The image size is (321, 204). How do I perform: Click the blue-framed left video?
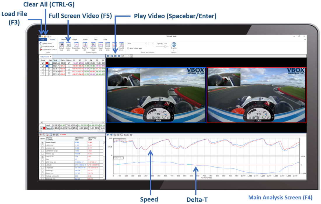(156, 95)
